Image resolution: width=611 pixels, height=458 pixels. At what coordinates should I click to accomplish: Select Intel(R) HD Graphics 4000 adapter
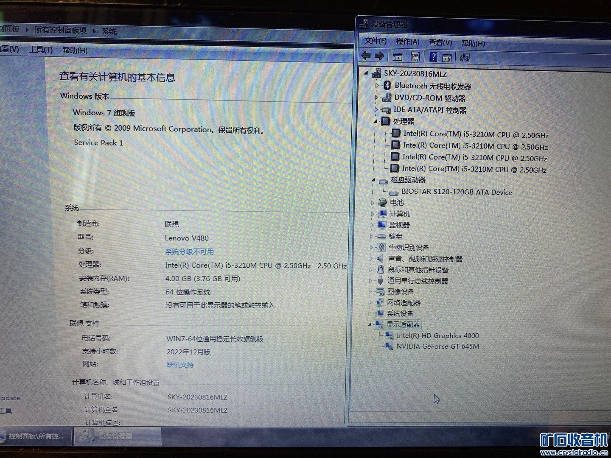coord(437,335)
